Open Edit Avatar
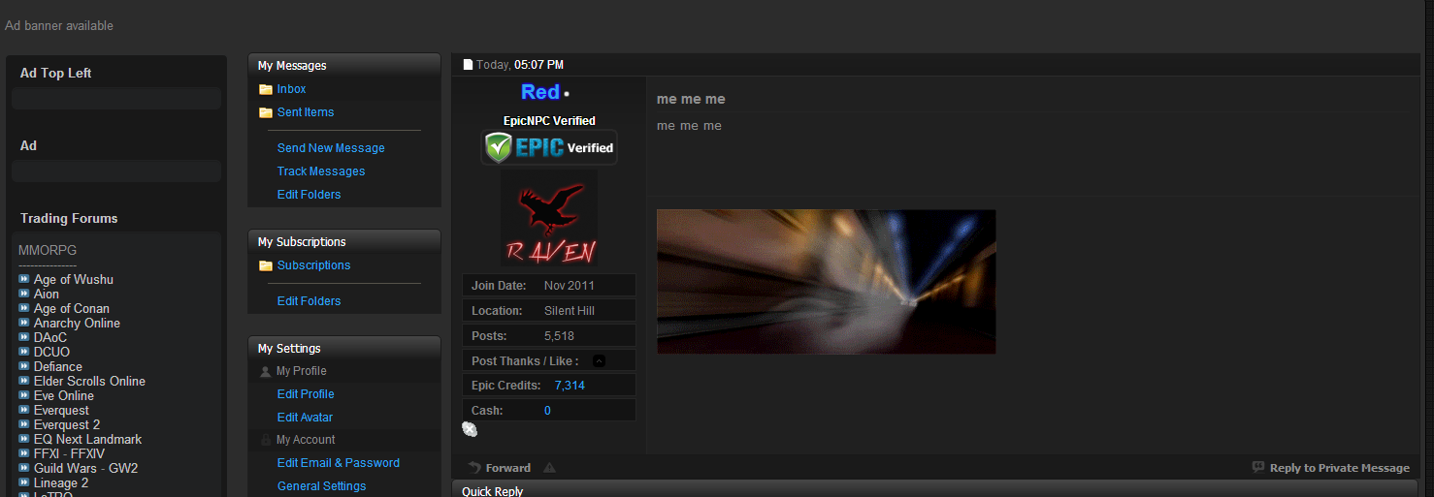The width and height of the screenshot is (1434, 497). click(305, 418)
